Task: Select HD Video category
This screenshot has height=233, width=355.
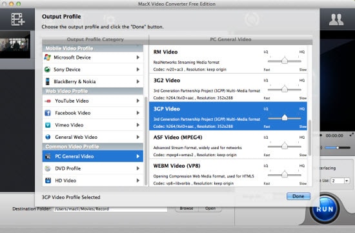Action: click(93, 181)
